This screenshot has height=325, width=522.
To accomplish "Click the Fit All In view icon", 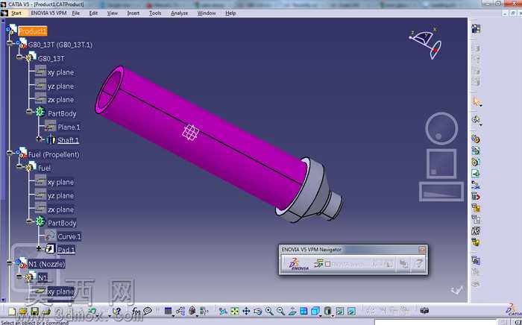I will [235, 312].
